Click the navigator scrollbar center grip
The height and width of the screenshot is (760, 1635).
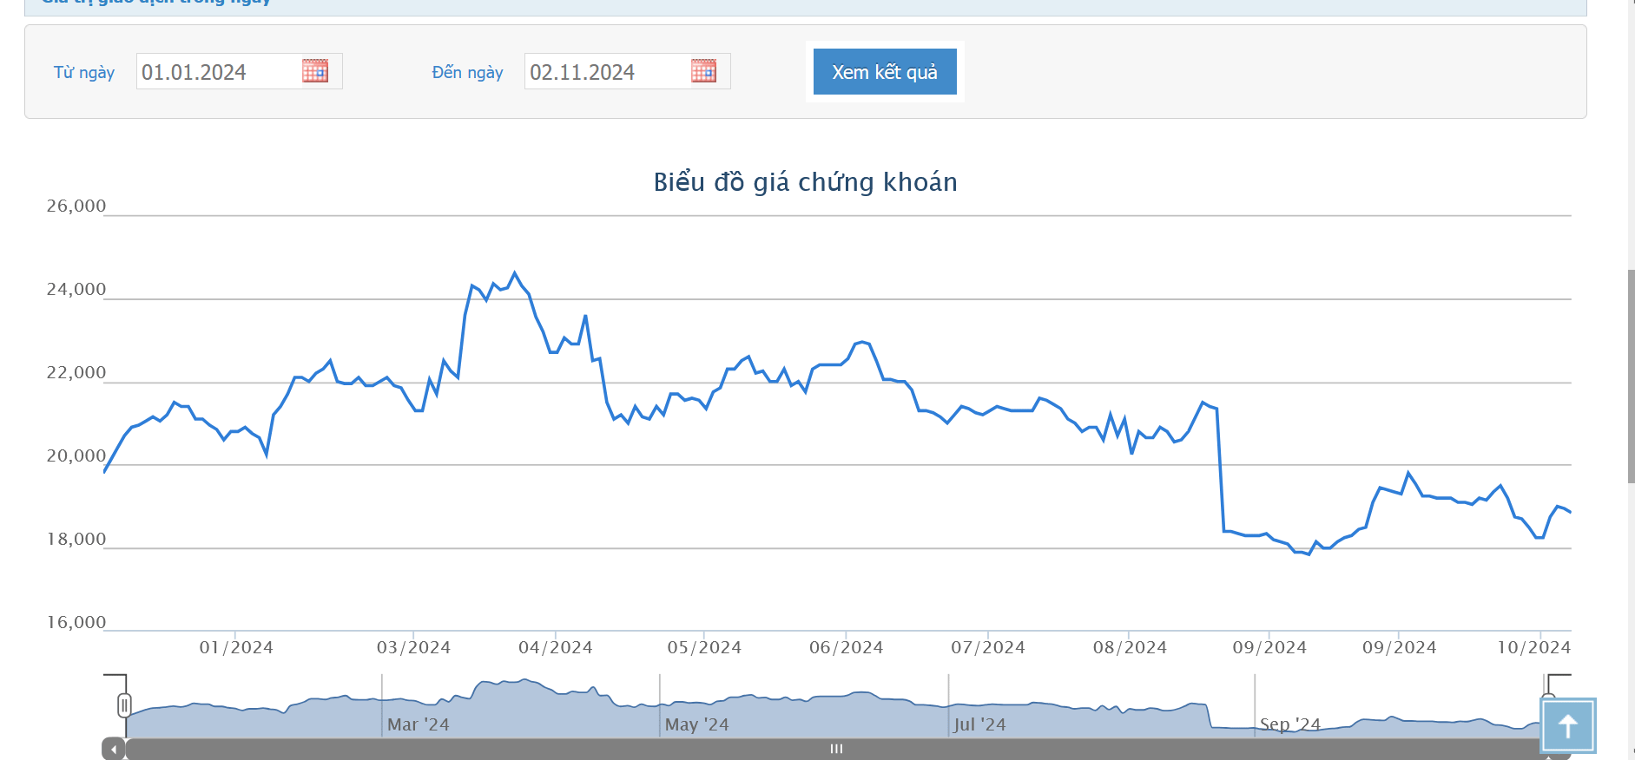836,749
